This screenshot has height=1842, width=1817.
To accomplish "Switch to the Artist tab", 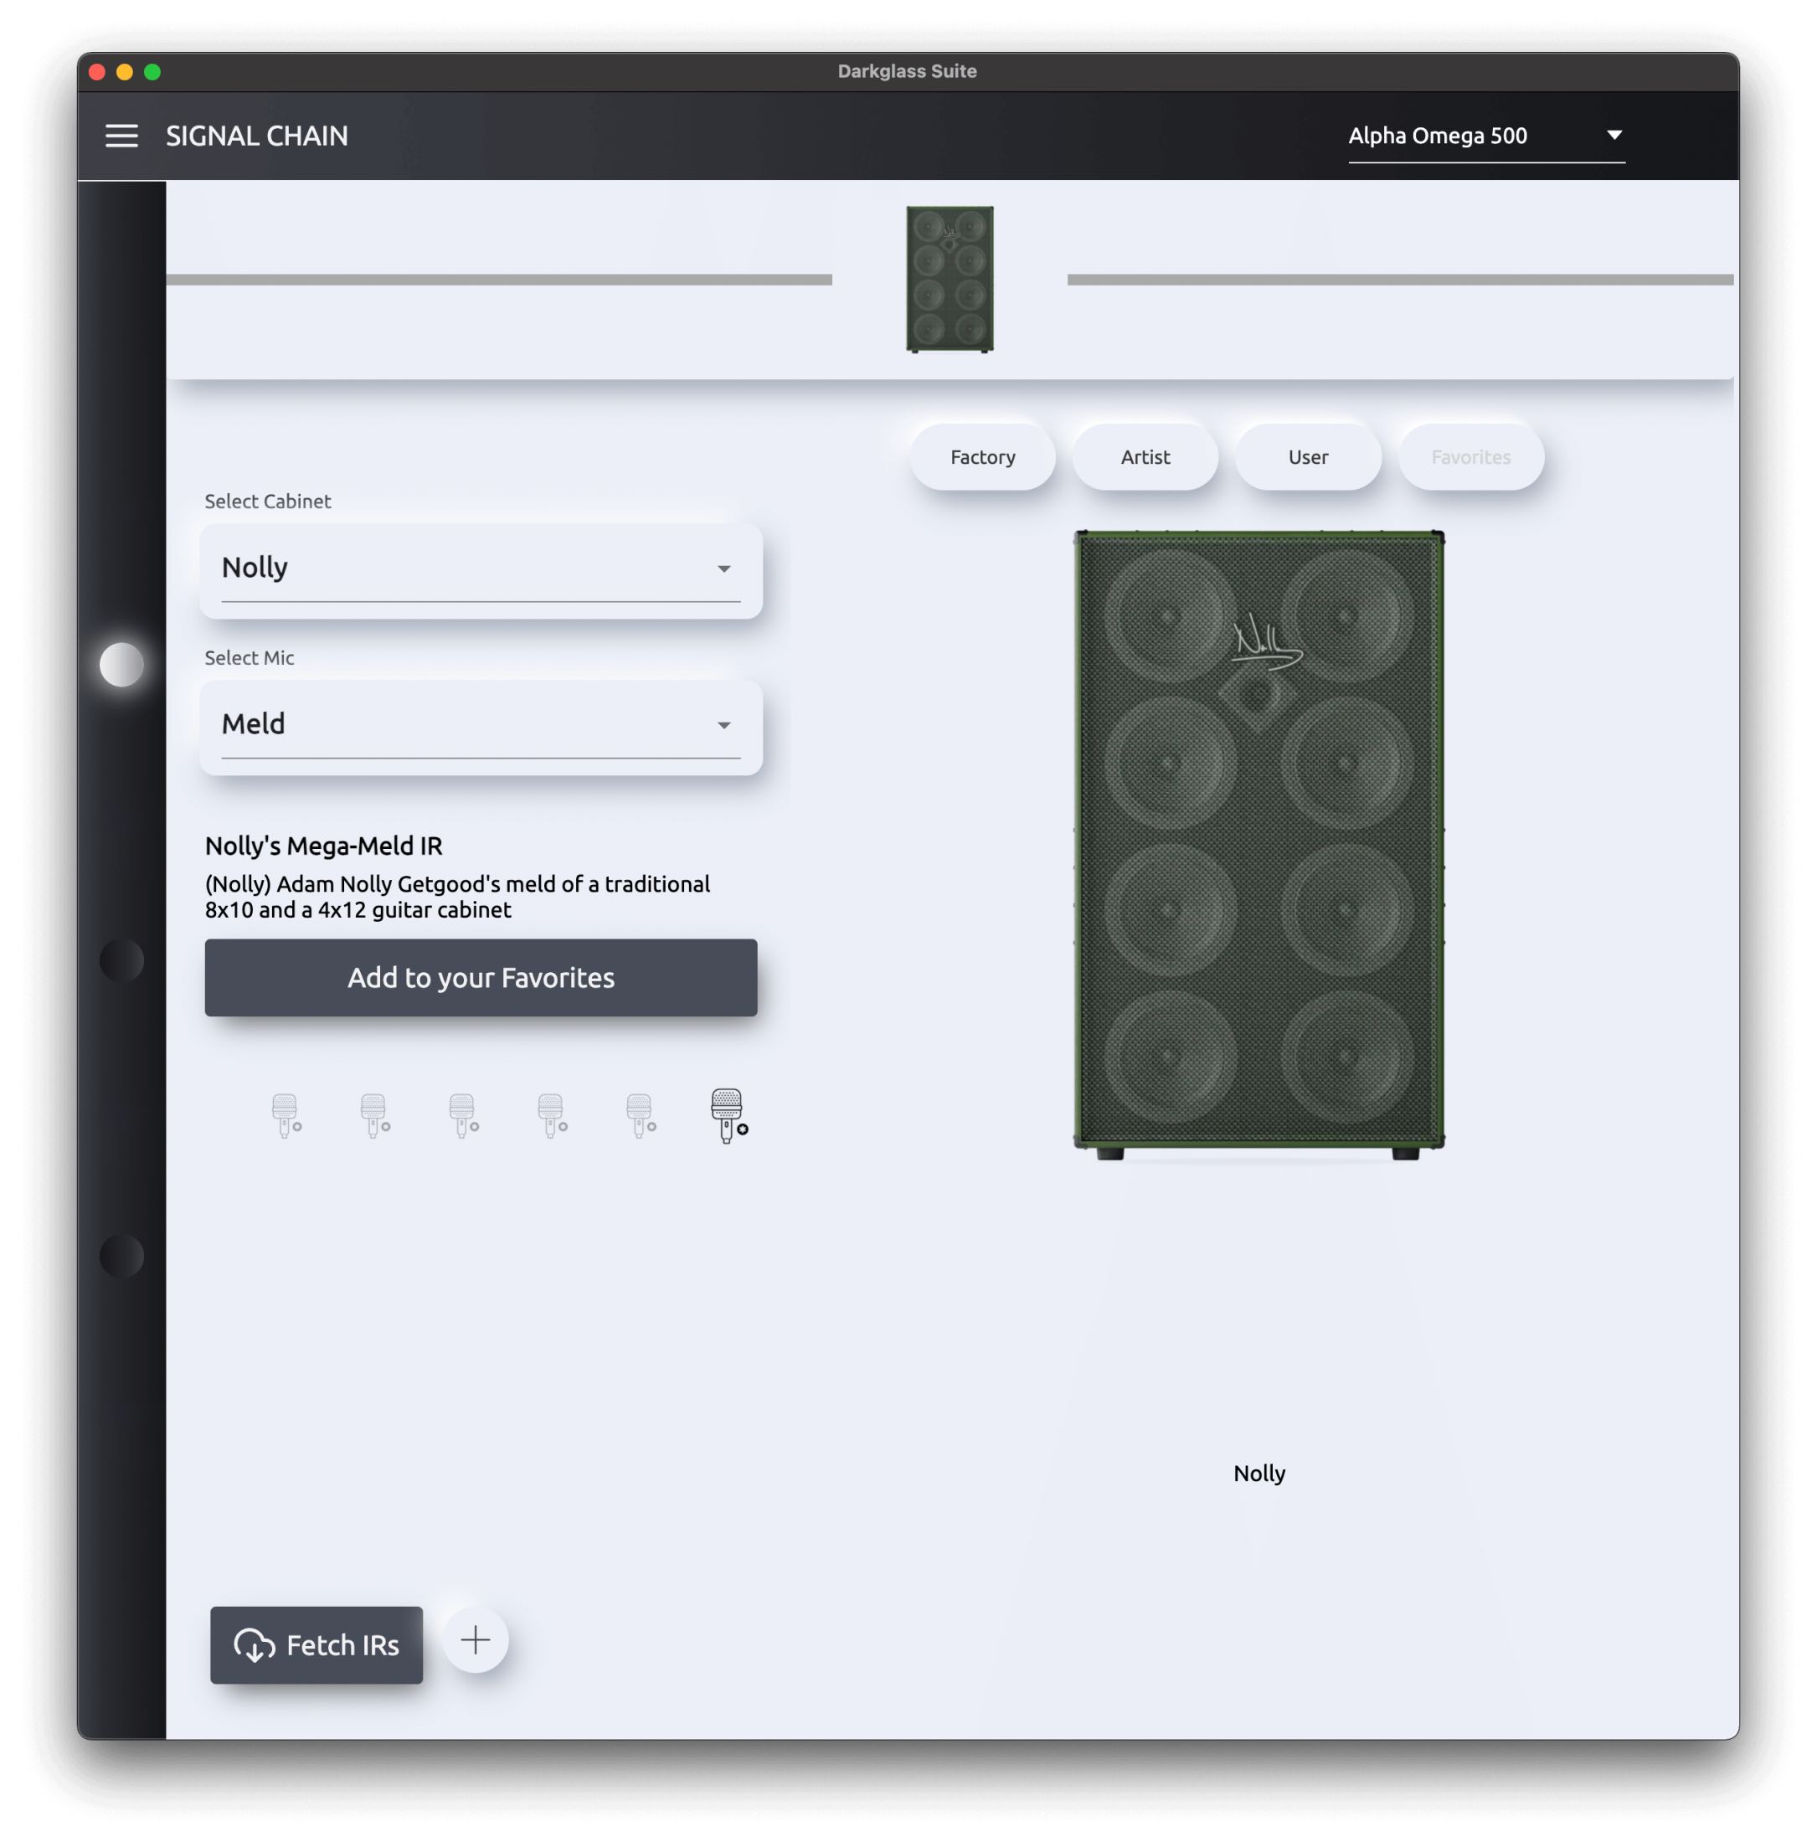I will click(x=1145, y=456).
